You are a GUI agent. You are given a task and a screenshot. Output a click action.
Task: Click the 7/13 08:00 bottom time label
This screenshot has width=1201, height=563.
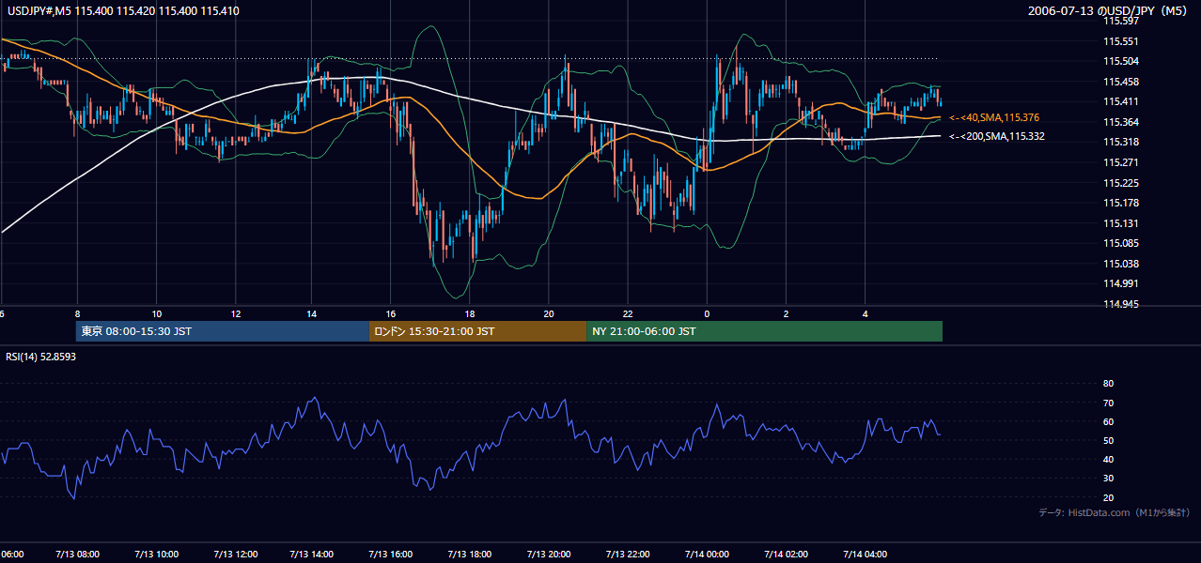77,555
